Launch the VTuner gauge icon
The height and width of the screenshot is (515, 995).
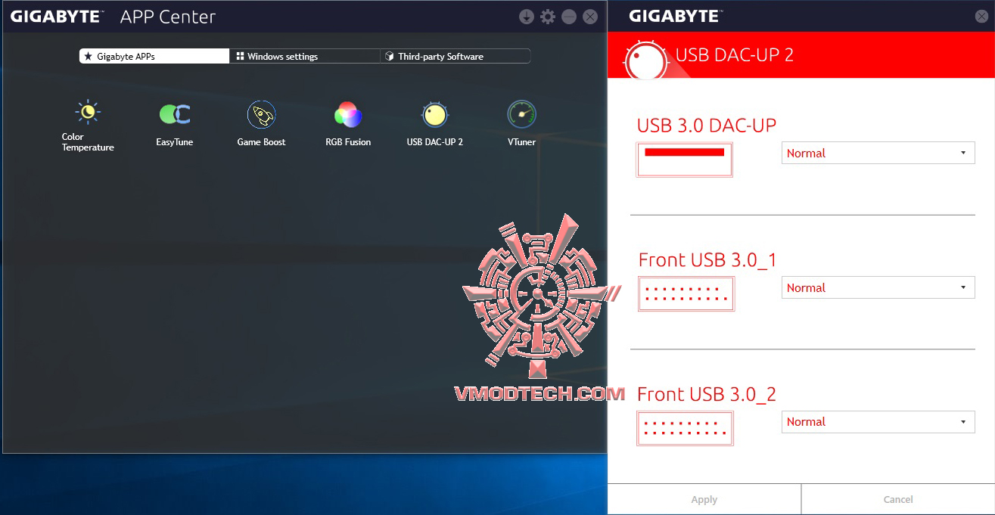(521, 115)
